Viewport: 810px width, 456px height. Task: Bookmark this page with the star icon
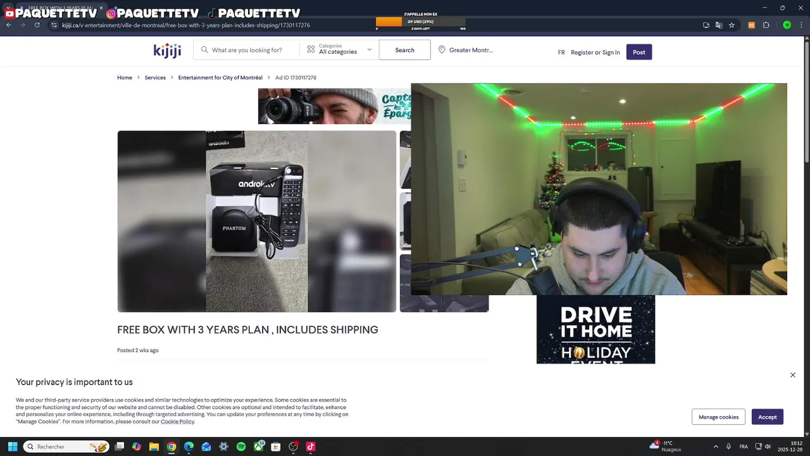tap(732, 25)
